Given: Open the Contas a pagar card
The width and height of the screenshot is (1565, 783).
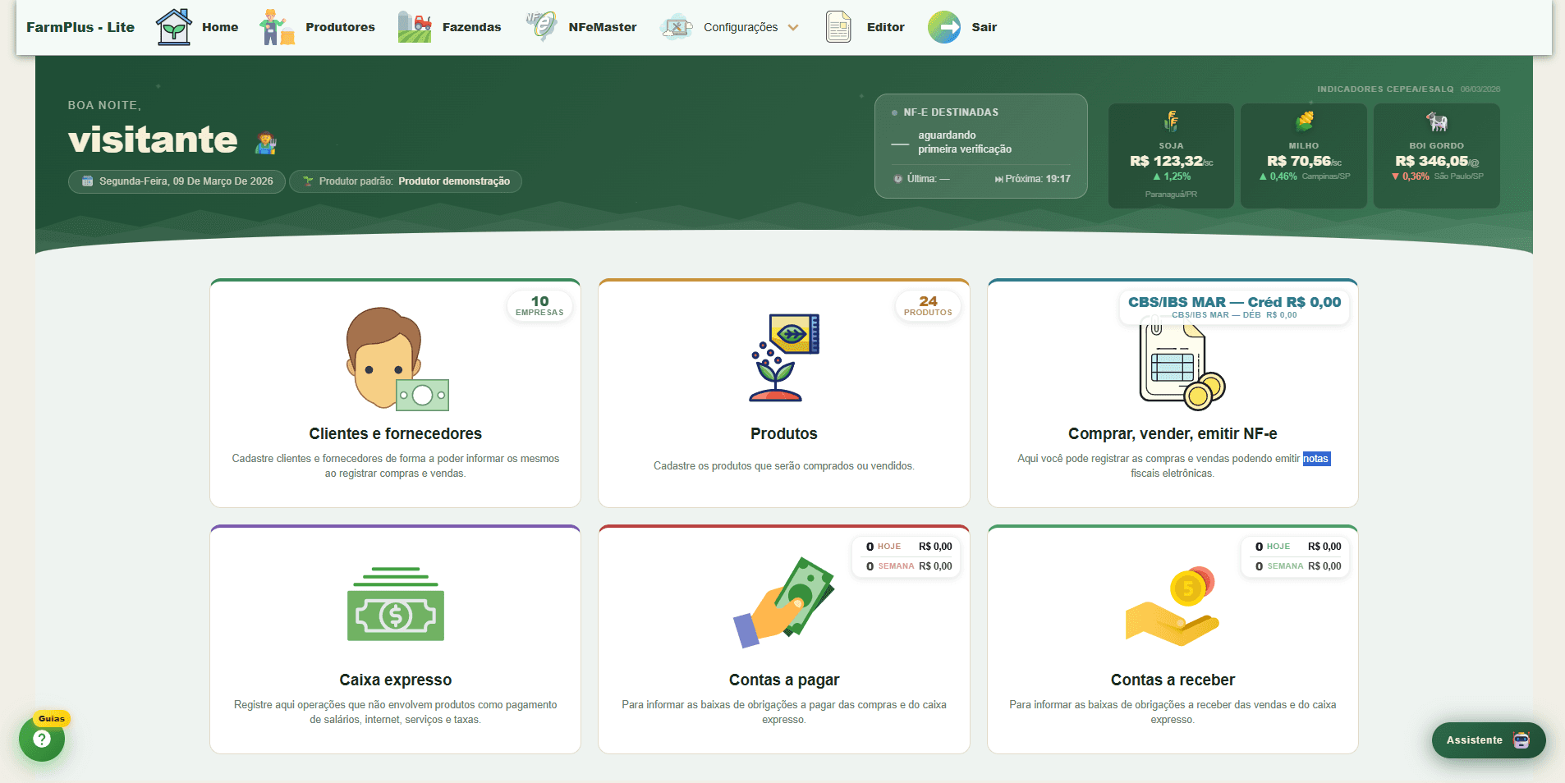Looking at the screenshot, I should (x=784, y=640).
